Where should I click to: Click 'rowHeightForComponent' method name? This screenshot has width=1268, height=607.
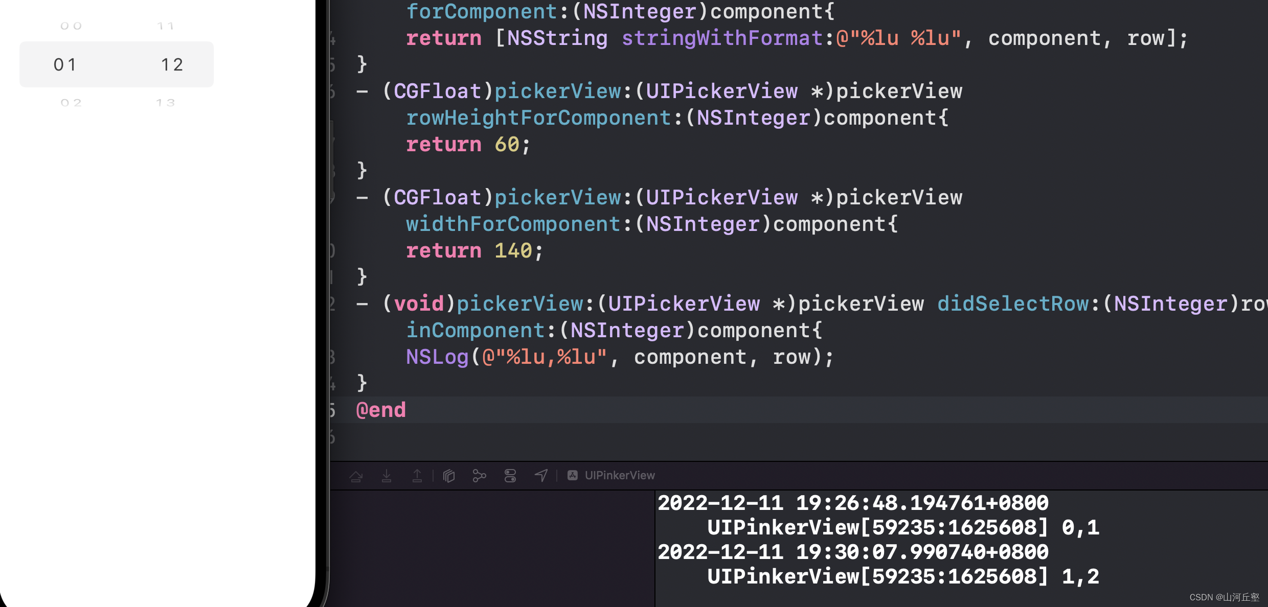(538, 118)
